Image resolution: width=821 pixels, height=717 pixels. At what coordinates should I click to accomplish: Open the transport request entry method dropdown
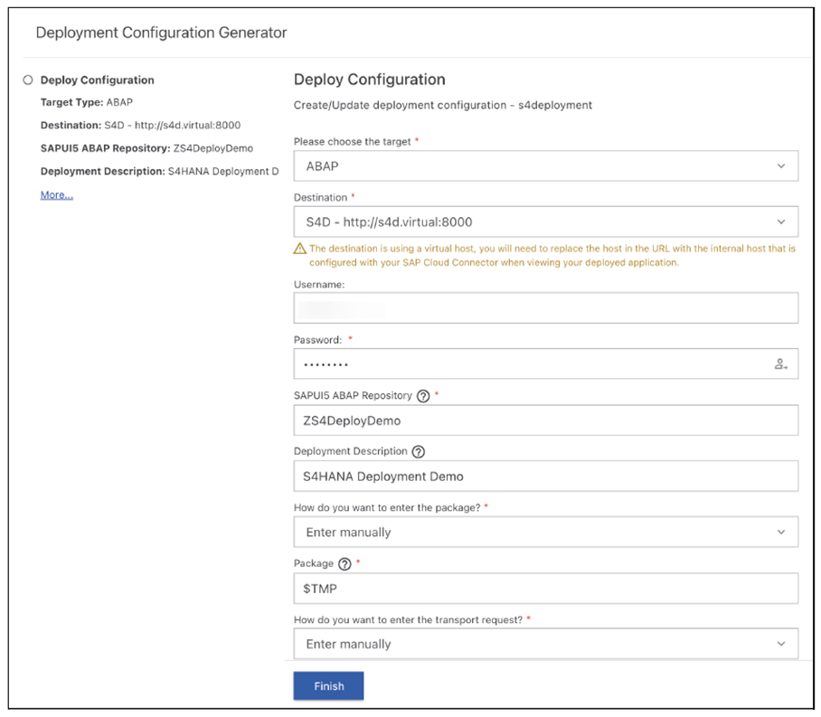pyautogui.click(x=545, y=644)
